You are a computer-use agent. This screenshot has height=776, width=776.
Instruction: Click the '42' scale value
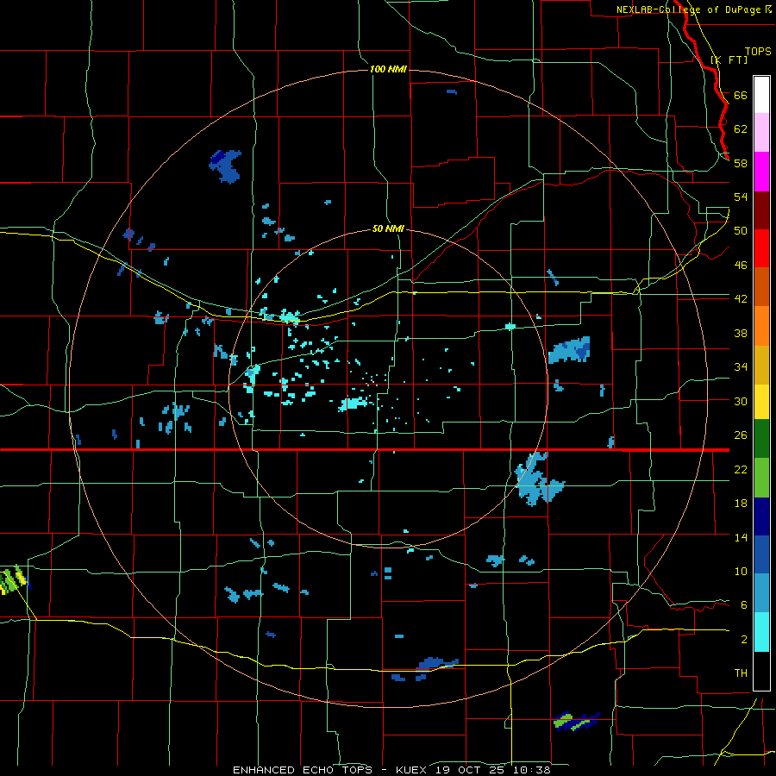pos(741,298)
